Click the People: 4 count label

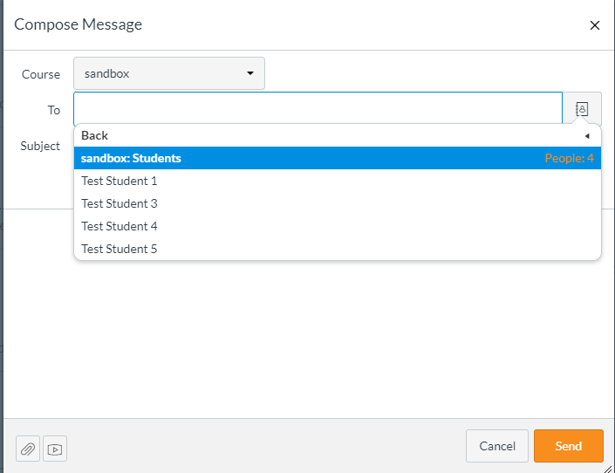pos(569,158)
